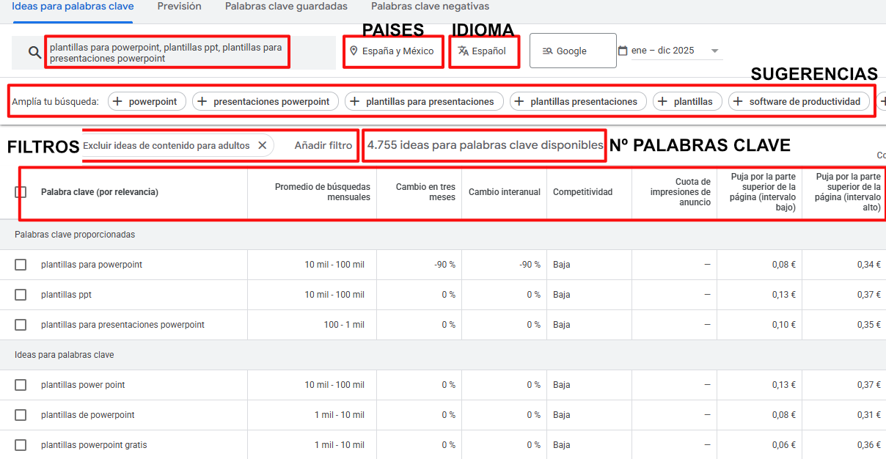Open Palabras clave negativas tab
The width and height of the screenshot is (886, 459).
[430, 7]
